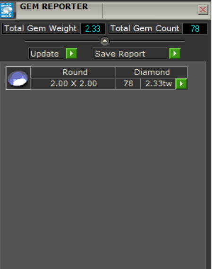This screenshot has height=269, width=212.
Task: Click the Gem Reporter panel icon
Action: [7, 10]
